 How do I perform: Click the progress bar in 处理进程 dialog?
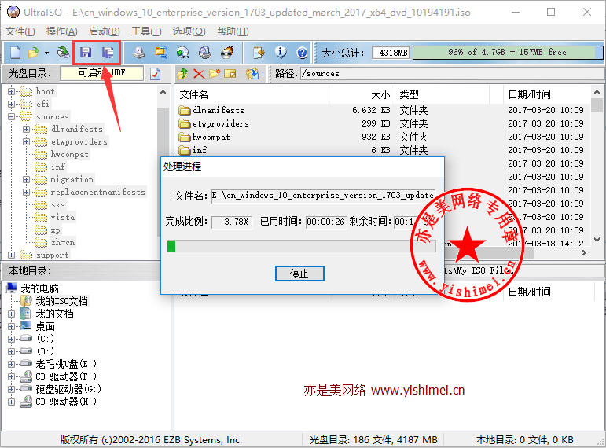click(302, 246)
